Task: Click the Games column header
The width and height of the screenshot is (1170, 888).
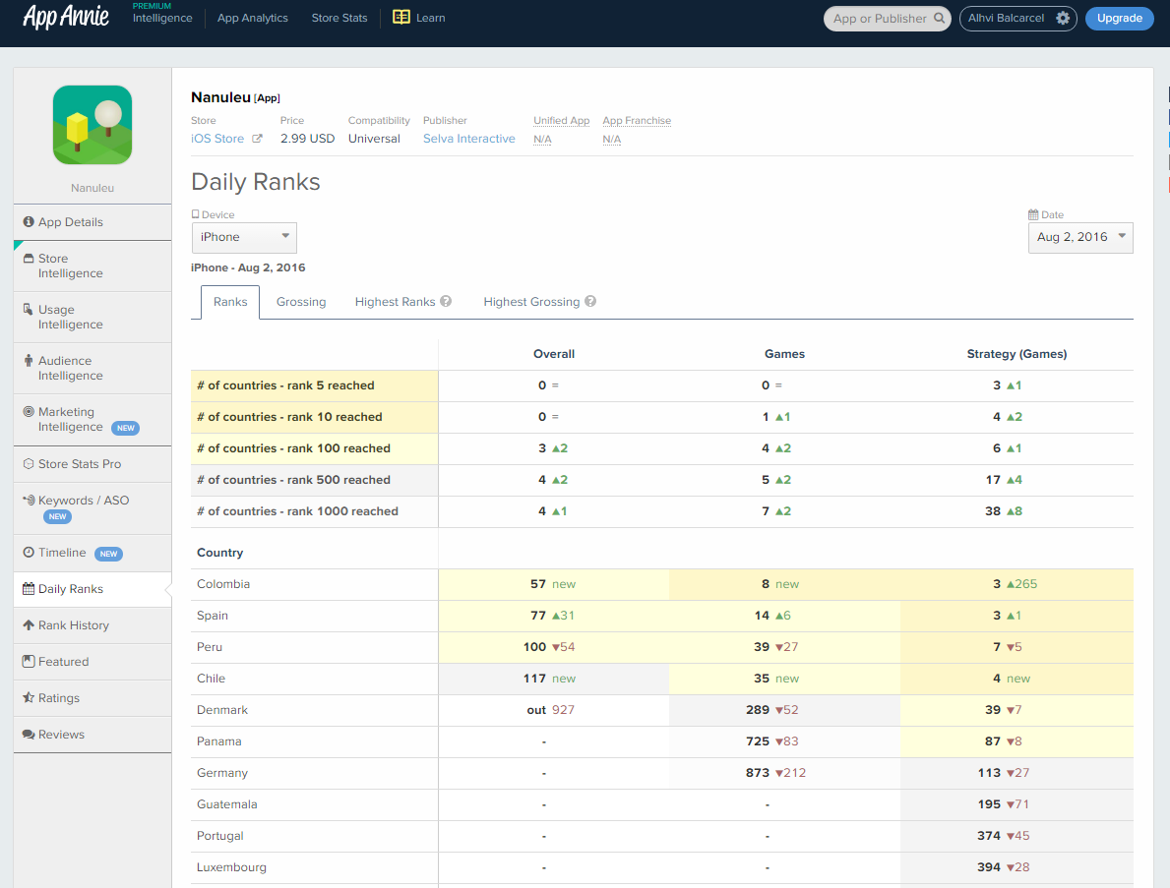Action: 784,354
